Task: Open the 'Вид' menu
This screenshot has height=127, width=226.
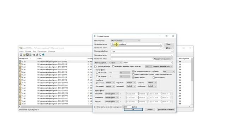Action: (x=34, y=52)
